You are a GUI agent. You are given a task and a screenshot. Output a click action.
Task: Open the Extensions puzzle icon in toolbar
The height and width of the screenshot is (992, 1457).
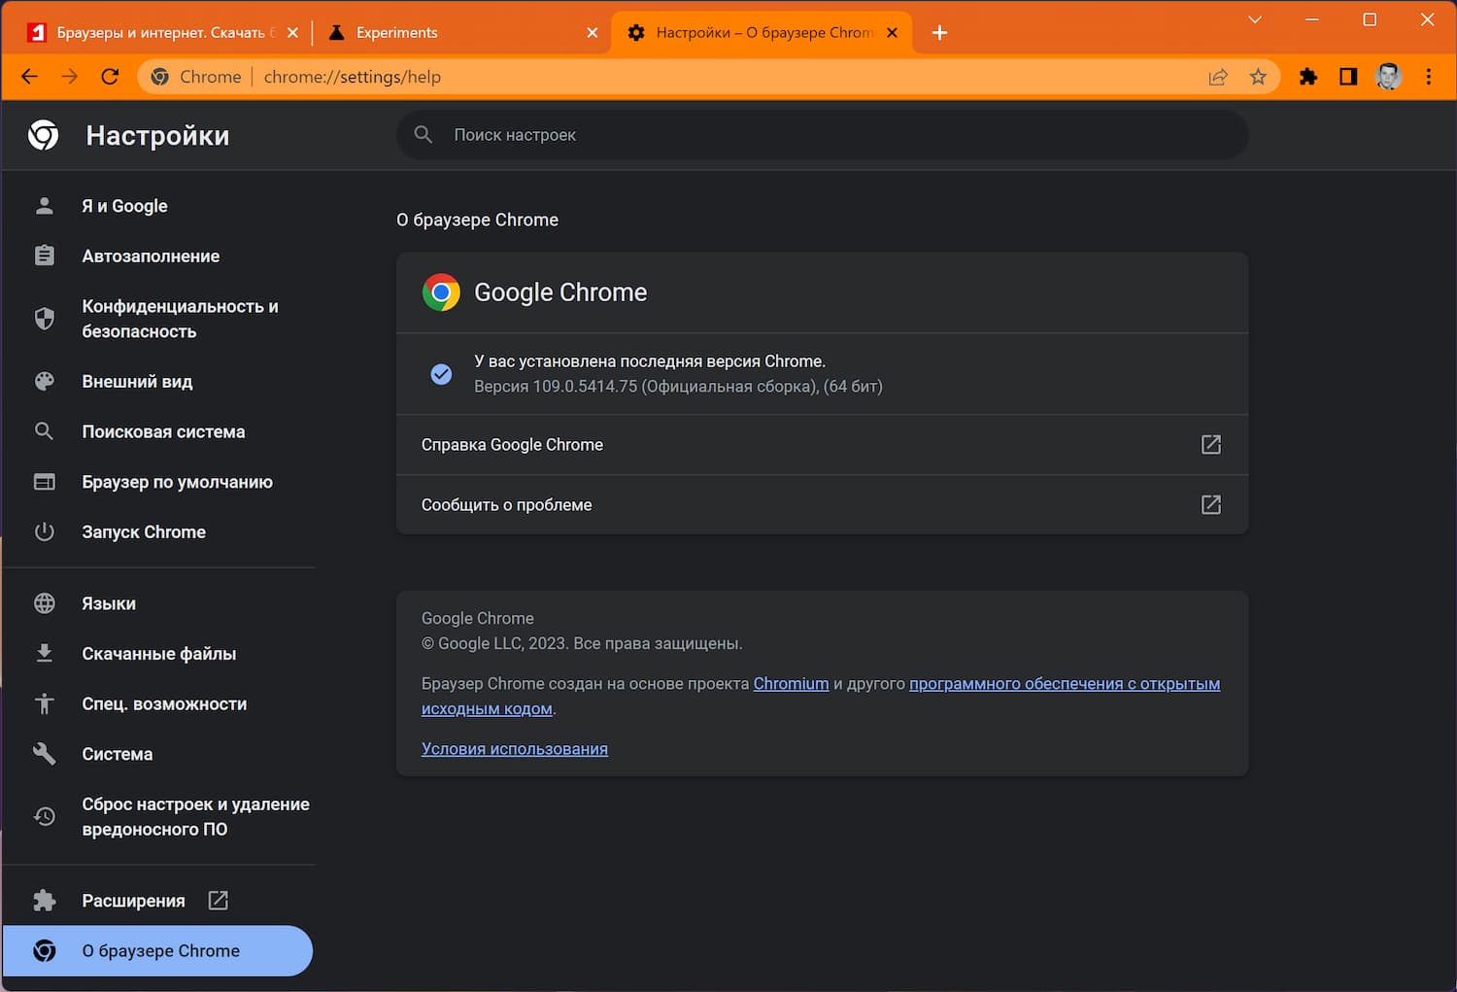pos(1308,76)
